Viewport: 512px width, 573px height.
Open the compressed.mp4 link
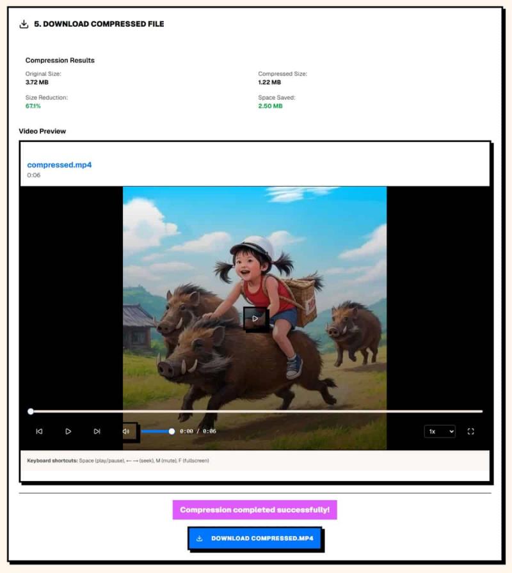tap(60, 164)
